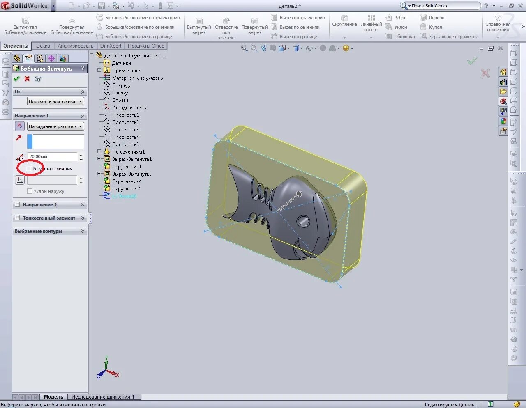Select the Скругление fillet tool
Image resolution: width=526 pixels, height=408 pixels.
click(344, 21)
